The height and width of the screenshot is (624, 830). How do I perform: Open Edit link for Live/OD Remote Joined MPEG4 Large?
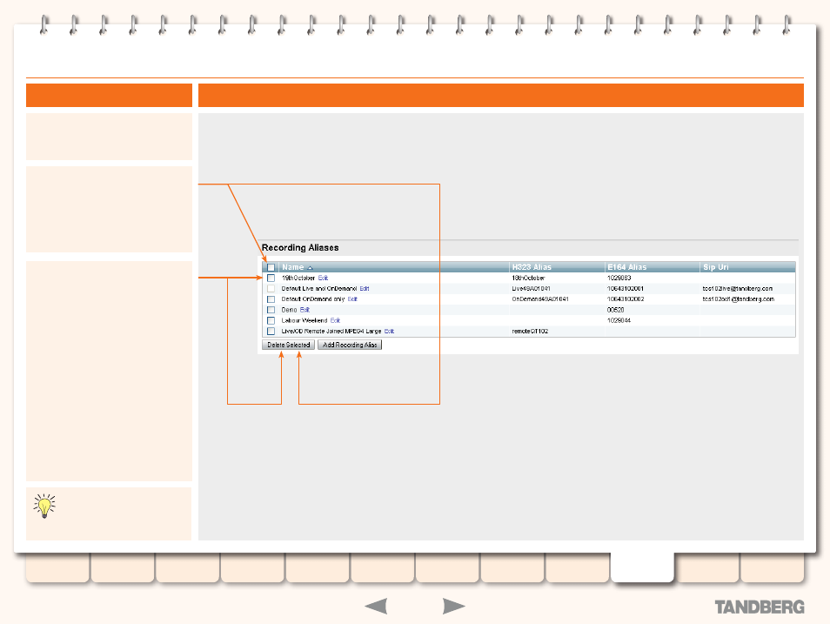[389, 331]
